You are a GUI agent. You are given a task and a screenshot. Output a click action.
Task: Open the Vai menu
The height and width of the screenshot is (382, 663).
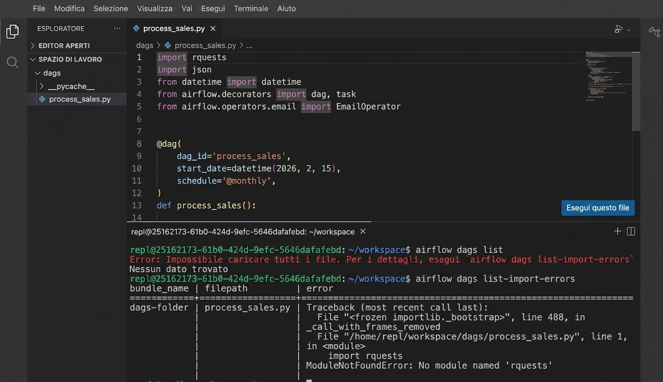pos(187,8)
